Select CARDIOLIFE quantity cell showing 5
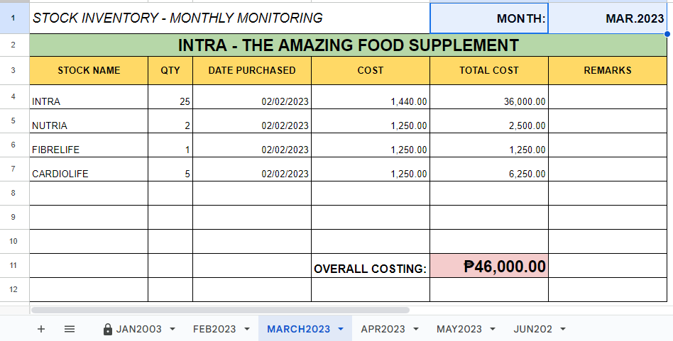 tap(170, 169)
